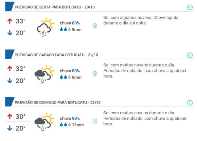Expand Friday 20/10 forecast with plus icon
Image resolution: width=197 pixels, height=141 pixels.
[x=190, y=7]
